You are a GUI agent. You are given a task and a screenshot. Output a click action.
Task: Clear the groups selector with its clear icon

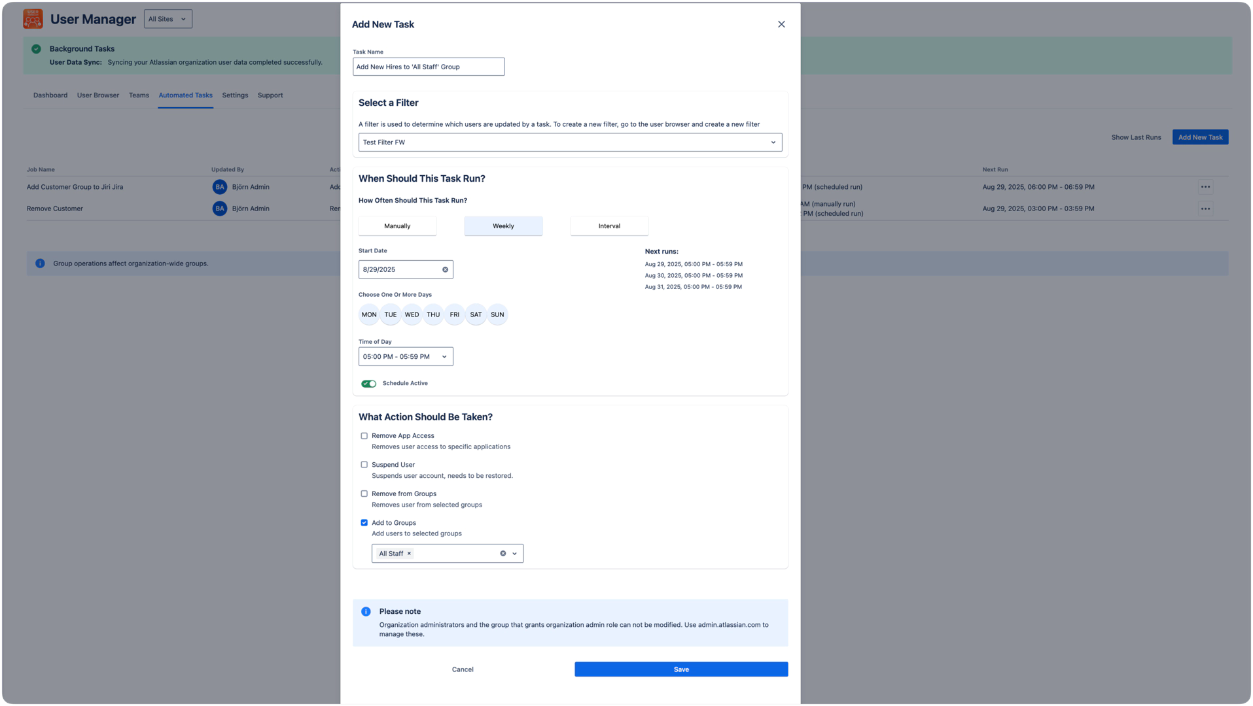tap(503, 553)
